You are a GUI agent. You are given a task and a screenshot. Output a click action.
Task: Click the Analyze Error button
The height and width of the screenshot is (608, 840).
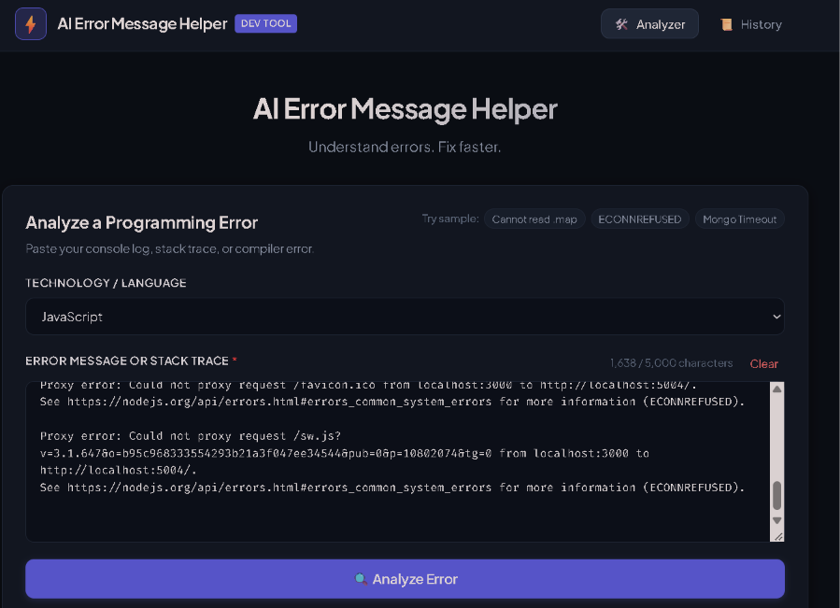point(405,579)
